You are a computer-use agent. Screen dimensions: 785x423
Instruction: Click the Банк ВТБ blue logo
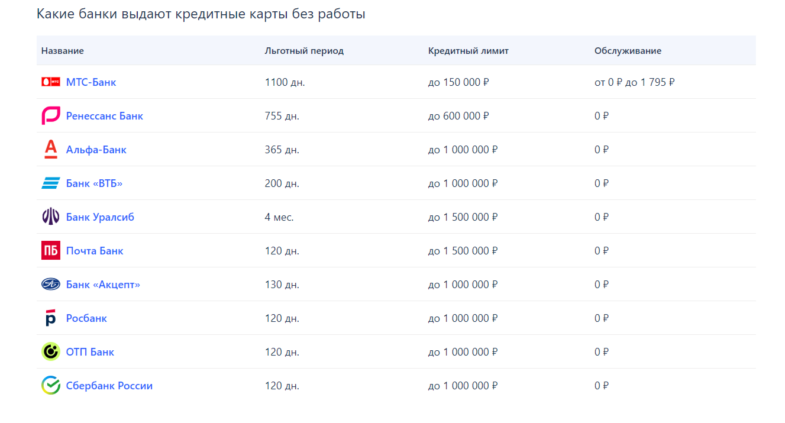tap(51, 183)
